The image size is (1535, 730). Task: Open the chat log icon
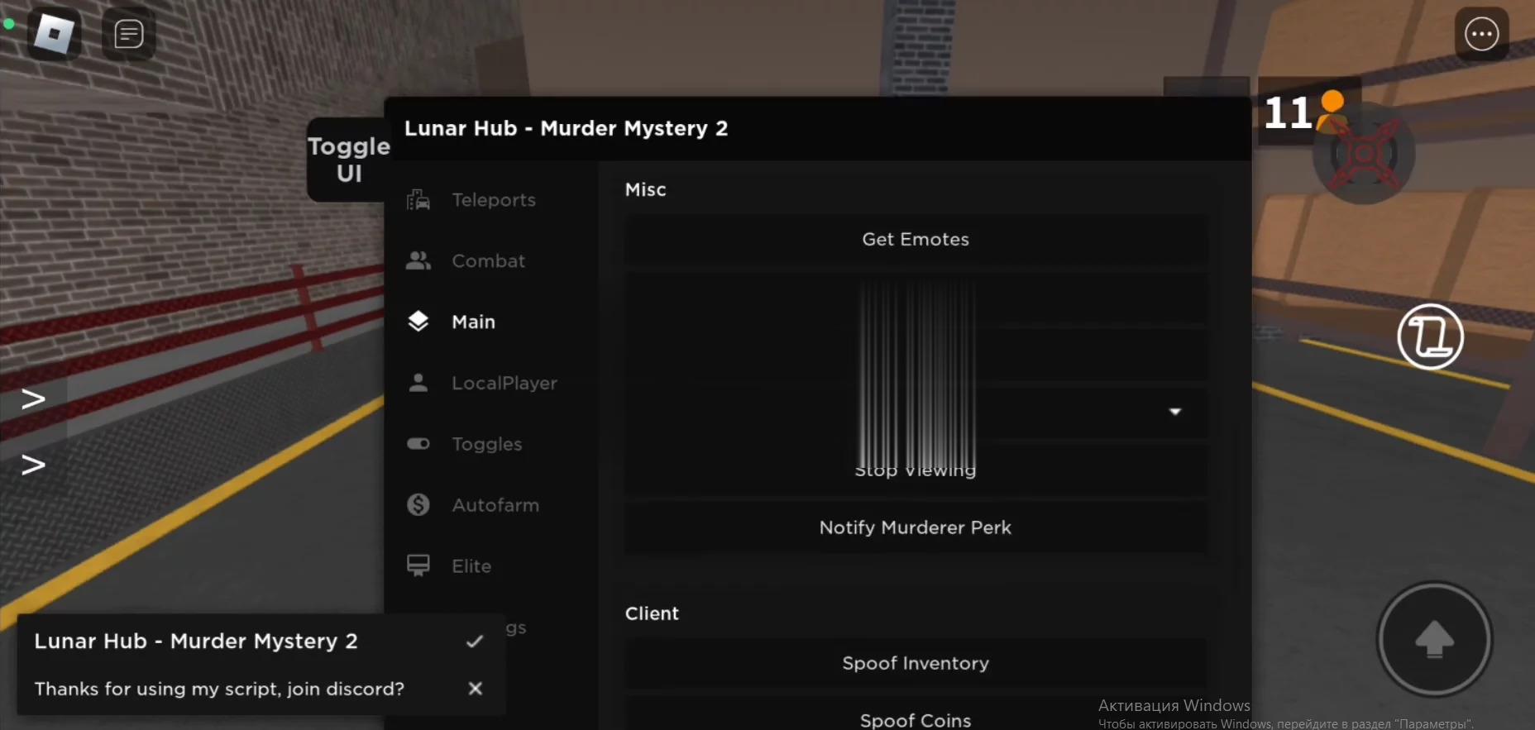128,34
